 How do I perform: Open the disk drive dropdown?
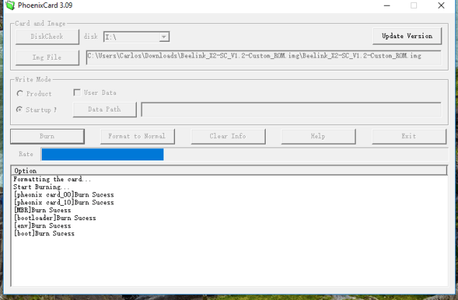164,37
